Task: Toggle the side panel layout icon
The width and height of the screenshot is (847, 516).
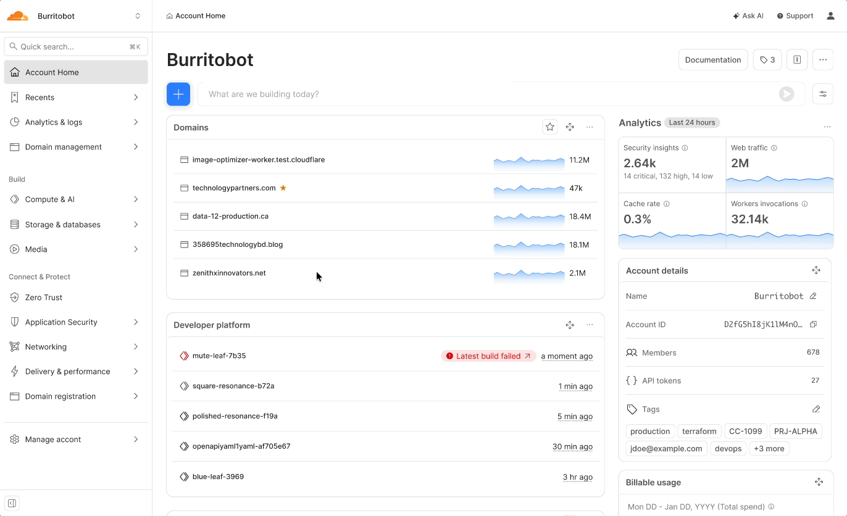Action: [797, 60]
